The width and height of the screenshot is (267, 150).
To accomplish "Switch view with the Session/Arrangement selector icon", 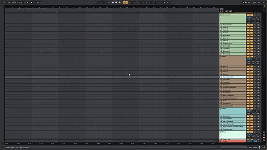I will (264, 6).
